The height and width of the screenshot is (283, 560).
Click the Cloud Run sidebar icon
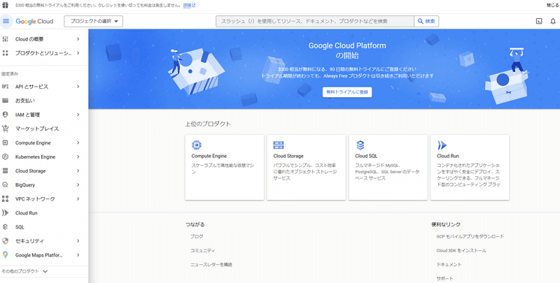tap(6, 213)
